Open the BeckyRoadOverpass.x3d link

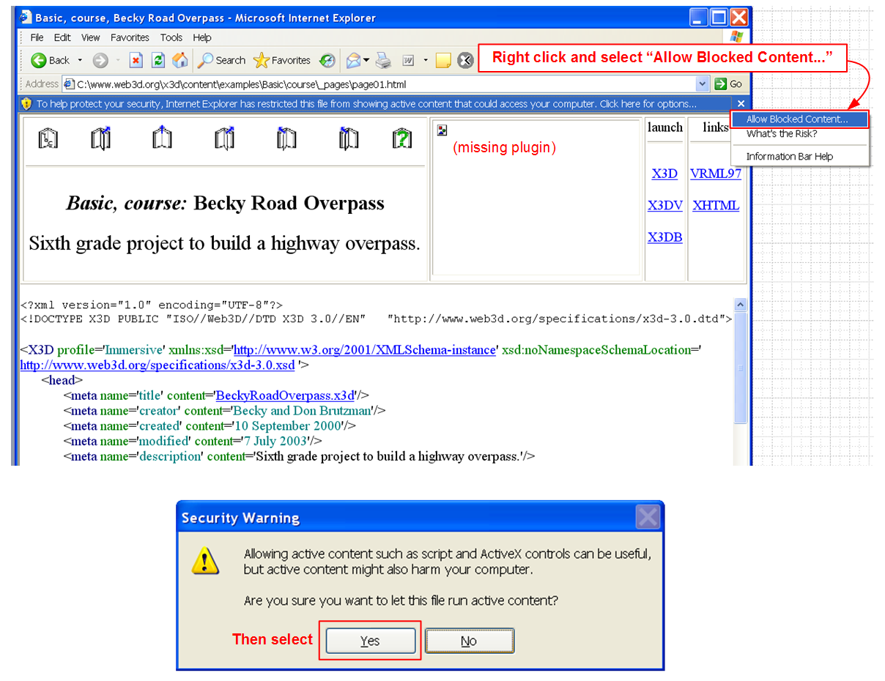tap(285, 395)
